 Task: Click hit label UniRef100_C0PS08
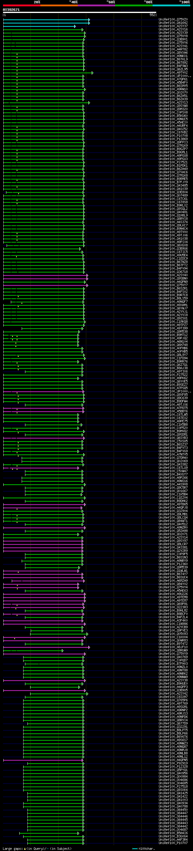pyautogui.click(x=173, y=112)
